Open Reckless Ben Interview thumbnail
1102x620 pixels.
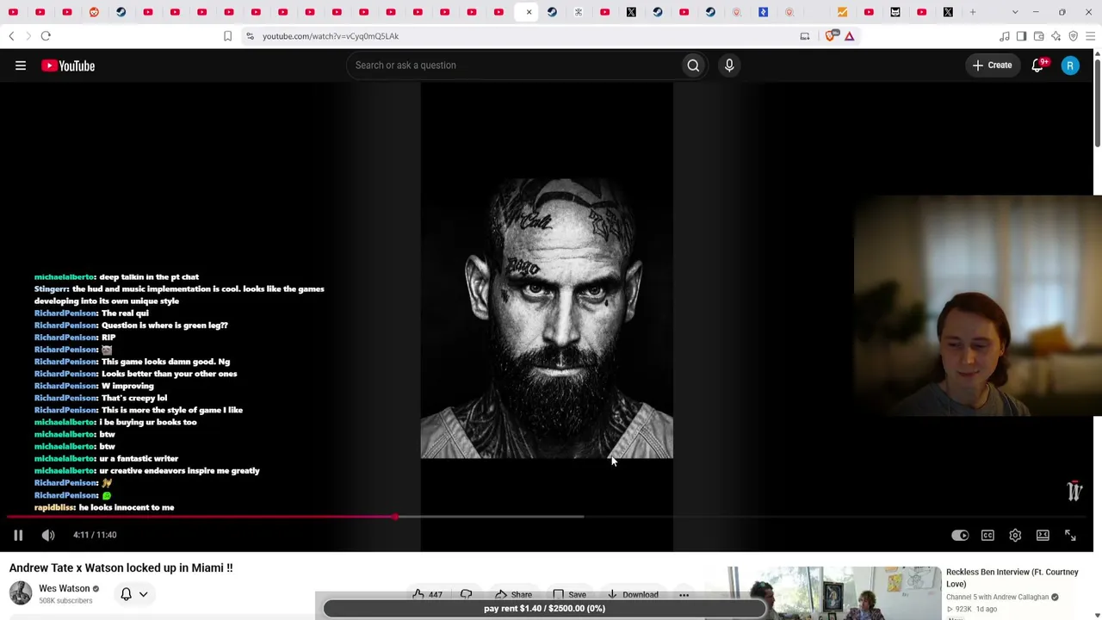click(x=834, y=593)
